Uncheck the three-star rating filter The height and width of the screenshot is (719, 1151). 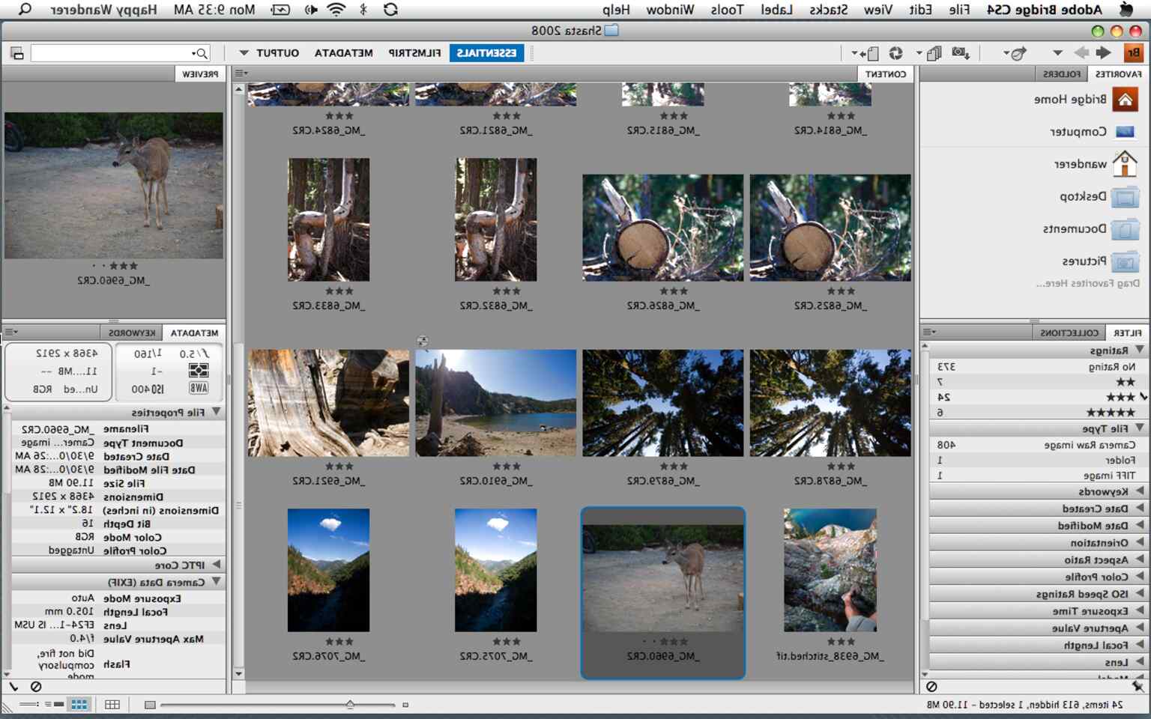1038,397
